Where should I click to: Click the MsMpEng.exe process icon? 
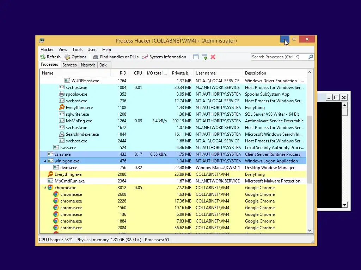pyautogui.click(x=61, y=121)
